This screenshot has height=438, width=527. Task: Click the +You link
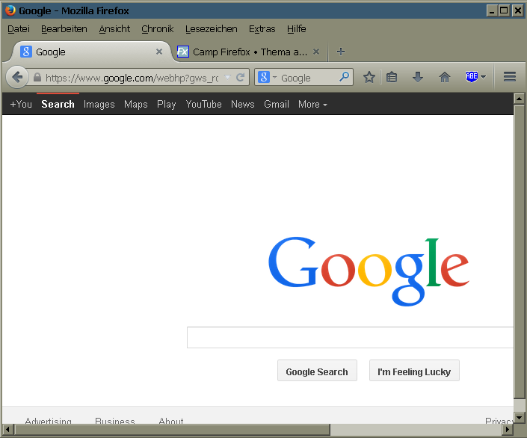pos(21,104)
